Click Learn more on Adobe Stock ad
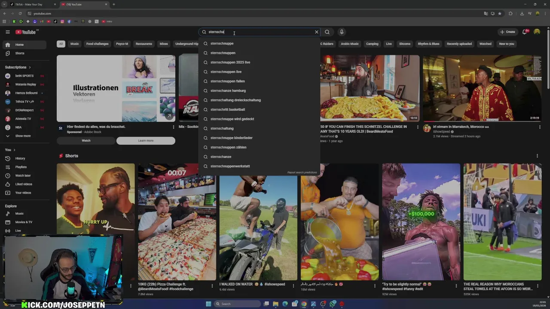 click(x=146, y=141)
